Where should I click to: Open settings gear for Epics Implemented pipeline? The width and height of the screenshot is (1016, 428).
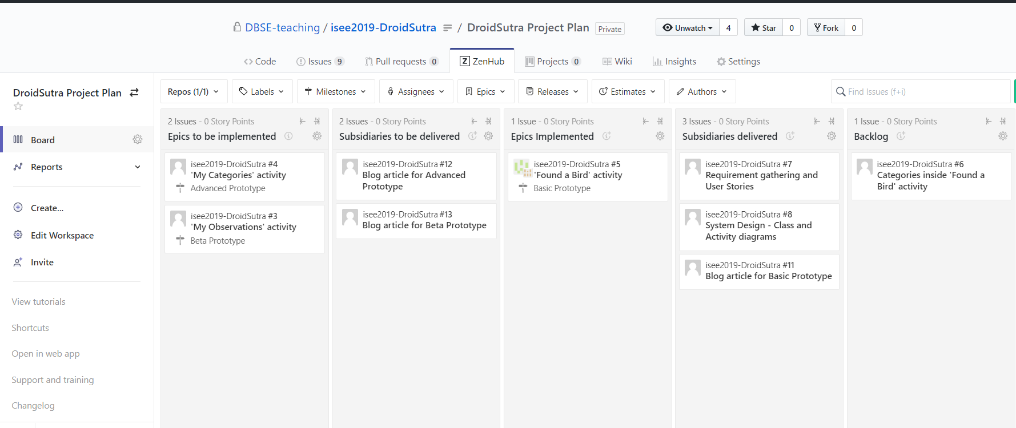(x=660, y=136)
